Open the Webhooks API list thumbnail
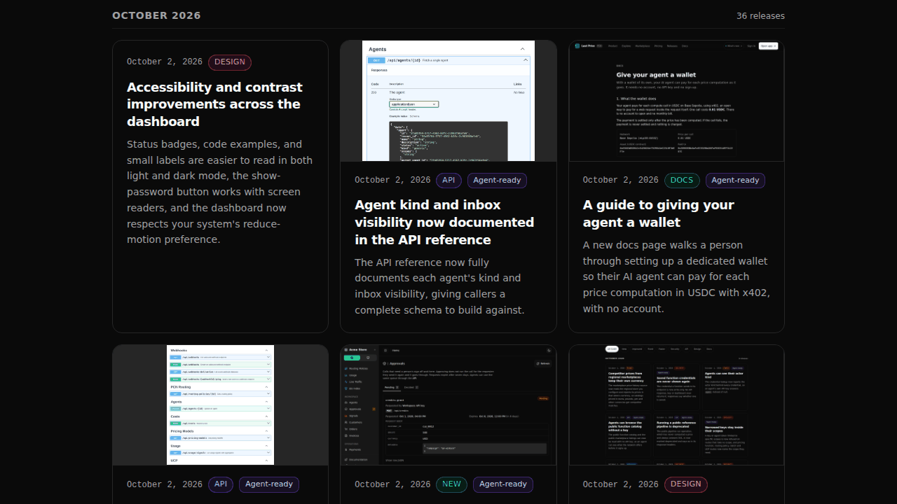This screenshot has width=897, height=504. point(220,405)
